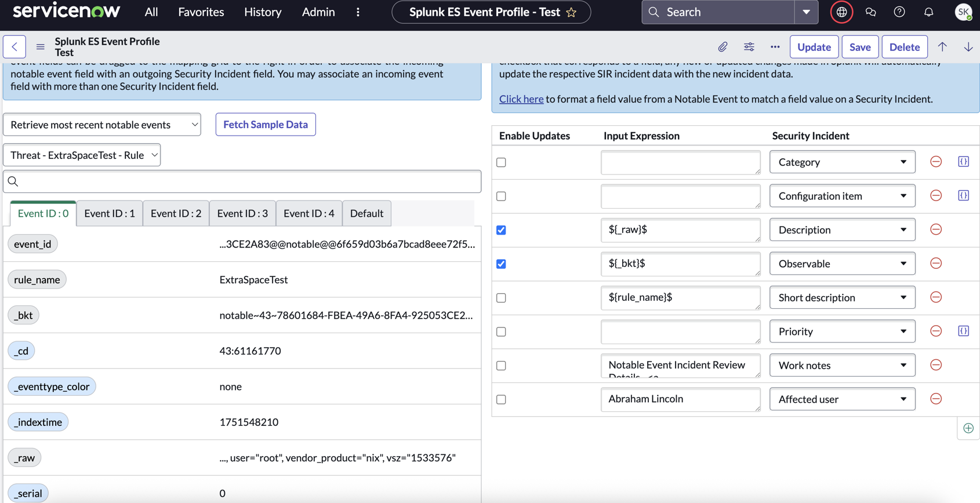Image resolution: width=980 pixels, height=503 pixels.
Task: Click the Delete button
Action: coord(904,47)
